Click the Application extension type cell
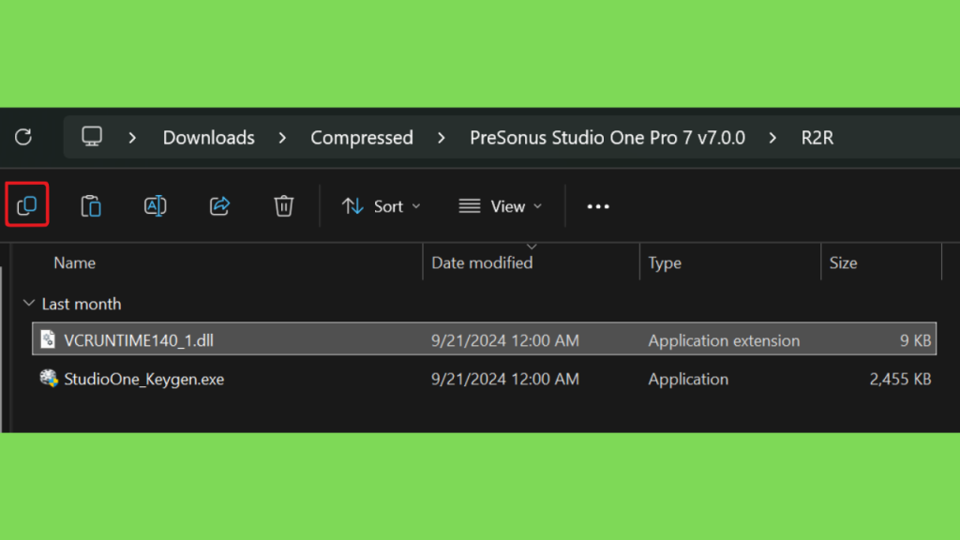This screenshot has height=540, width=960. (725, 340)
